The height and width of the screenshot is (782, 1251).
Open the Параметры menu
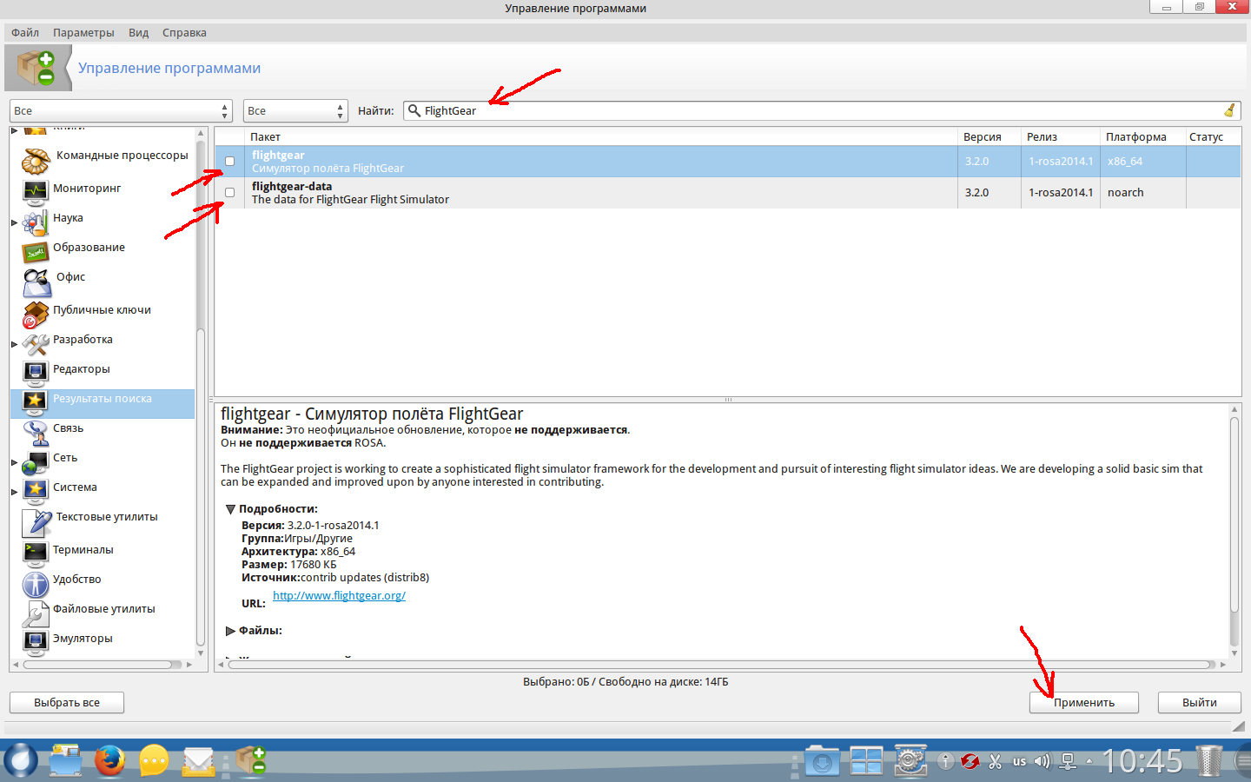click(83, 33)
